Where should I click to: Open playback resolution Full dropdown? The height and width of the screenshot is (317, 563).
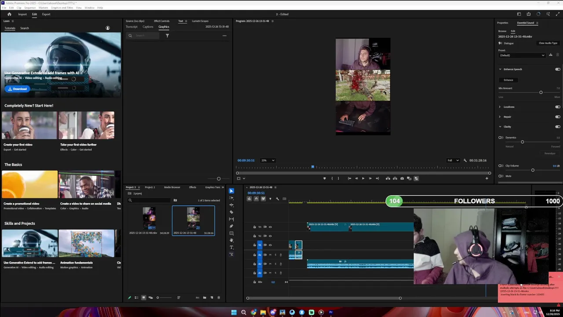(453, 160)
